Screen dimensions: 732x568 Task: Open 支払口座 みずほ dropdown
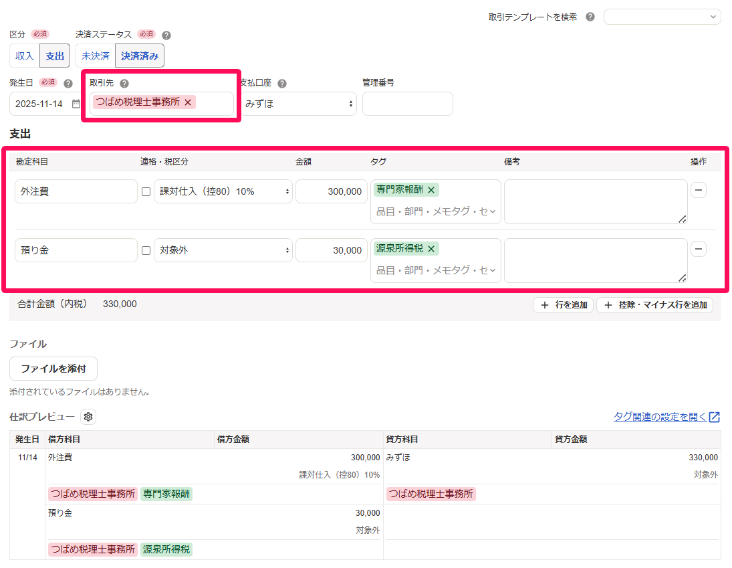[299, 104]
